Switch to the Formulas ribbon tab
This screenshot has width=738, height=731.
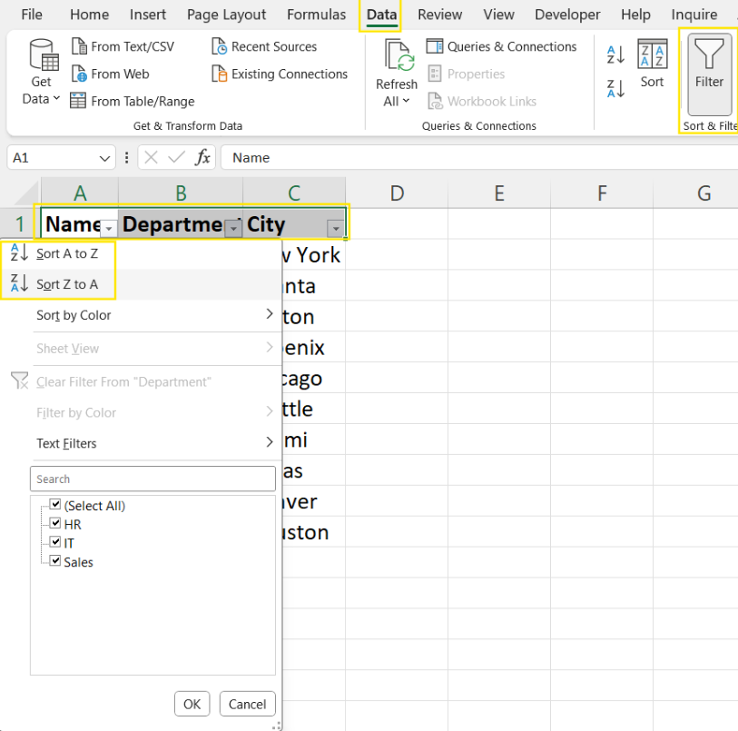tap(316, 15)
